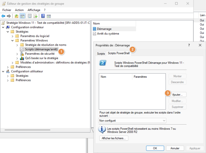The width and height of the screenshot is (206, 153).
Task: Click the Paramètres column header
Action: coord(149,77)
